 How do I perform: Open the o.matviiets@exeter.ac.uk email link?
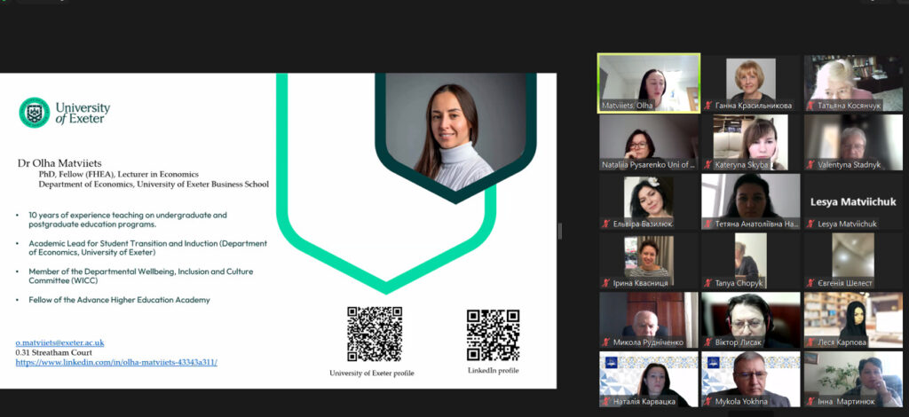click(x=60, y=342)
